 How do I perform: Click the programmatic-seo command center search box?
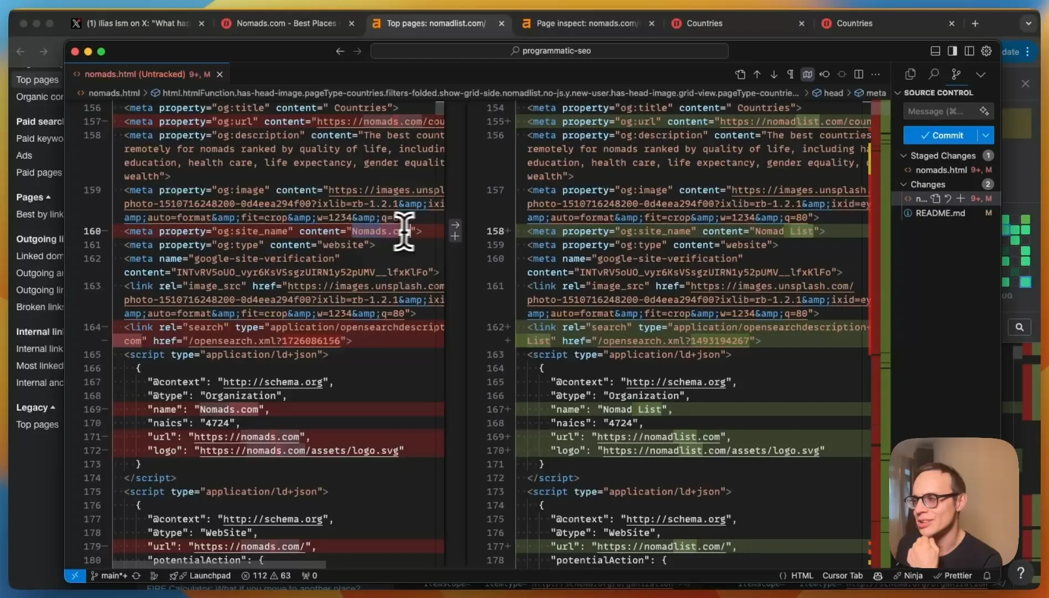[549, 50]
